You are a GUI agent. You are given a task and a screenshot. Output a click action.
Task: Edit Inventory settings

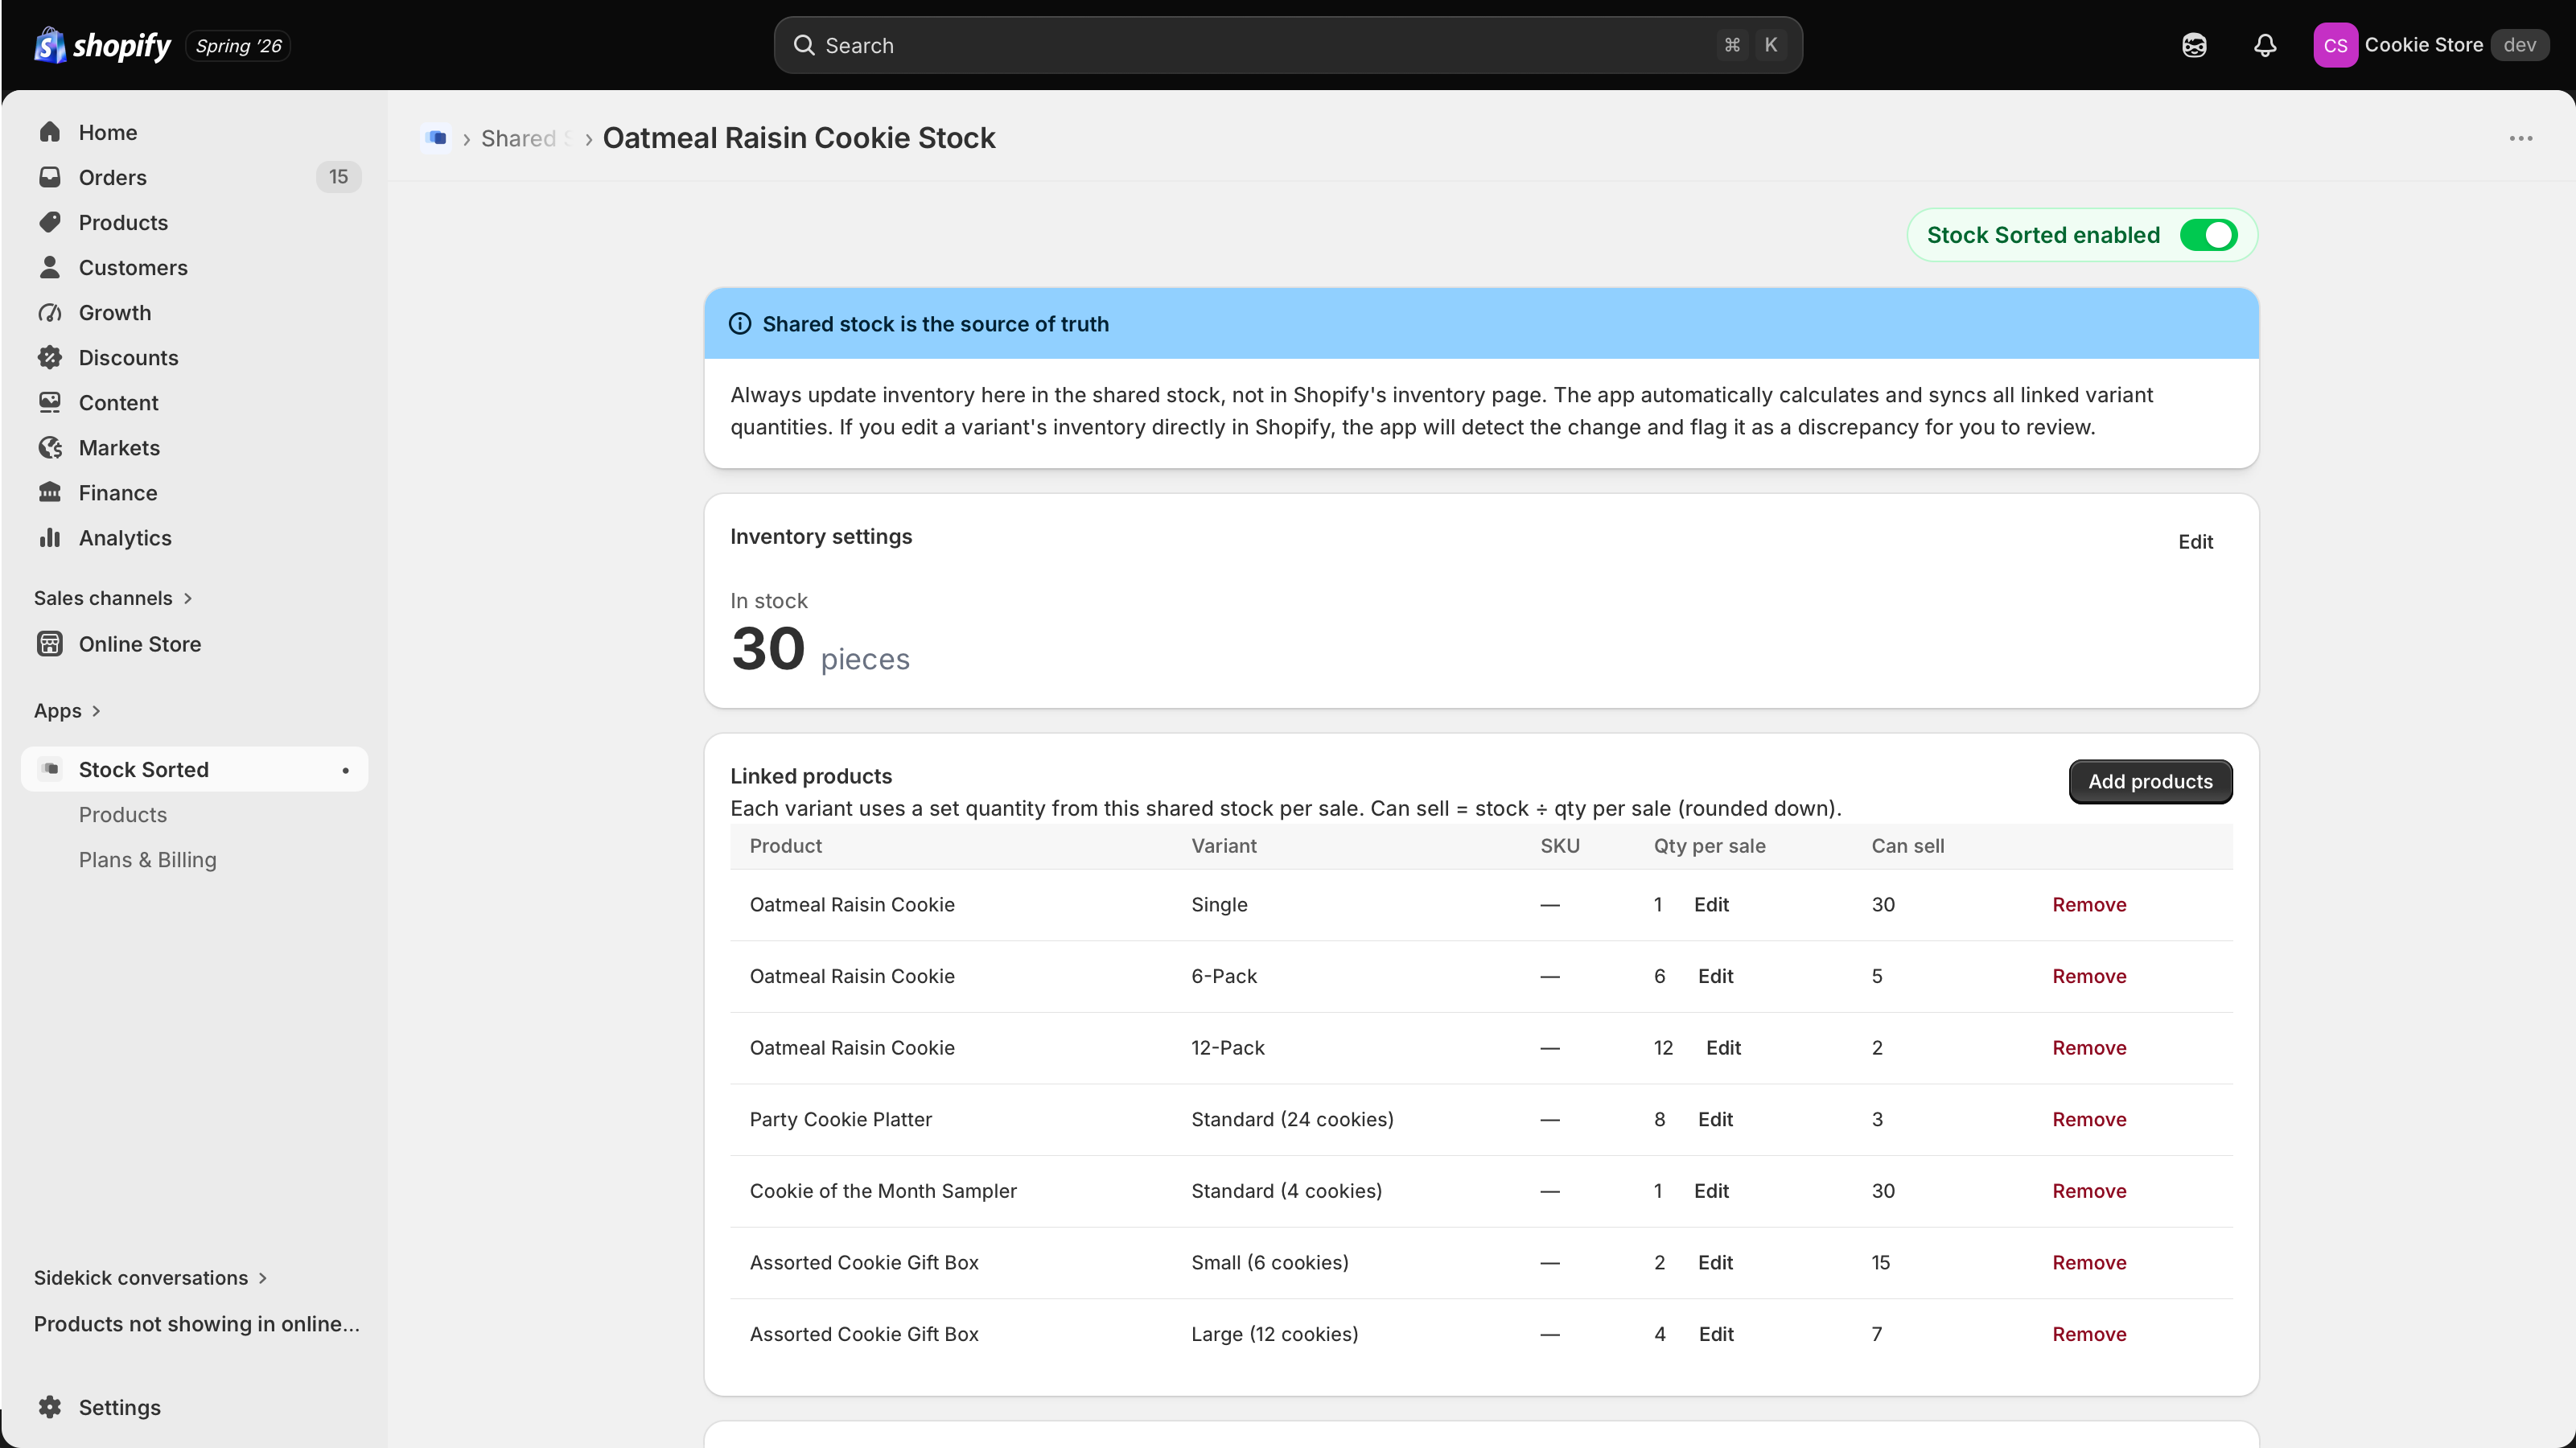pyautogui.click(x=2195, y=541)
